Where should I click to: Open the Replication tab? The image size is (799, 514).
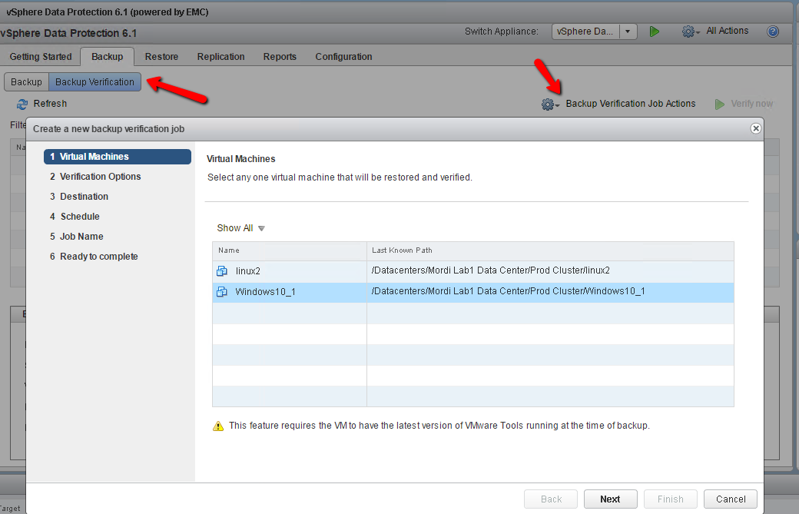pos(220,57)
